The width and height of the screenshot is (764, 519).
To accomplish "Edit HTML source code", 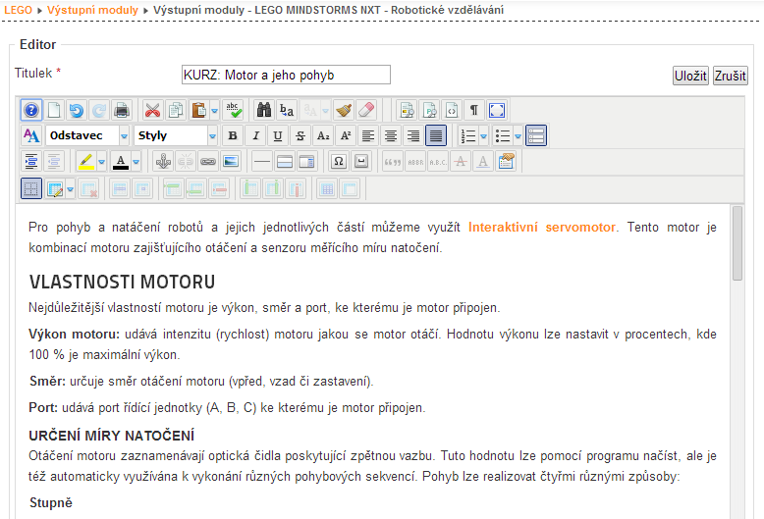I will (452, 110).
